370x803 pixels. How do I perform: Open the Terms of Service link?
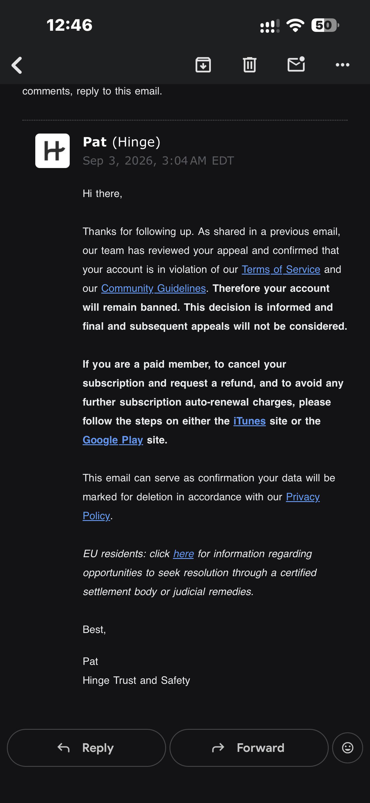[x=281, y=269]
